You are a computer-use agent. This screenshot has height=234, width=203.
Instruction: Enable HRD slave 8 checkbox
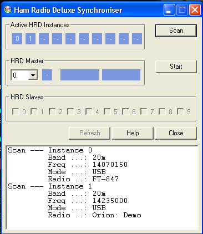pyautogui.click(x=162, y=111)
